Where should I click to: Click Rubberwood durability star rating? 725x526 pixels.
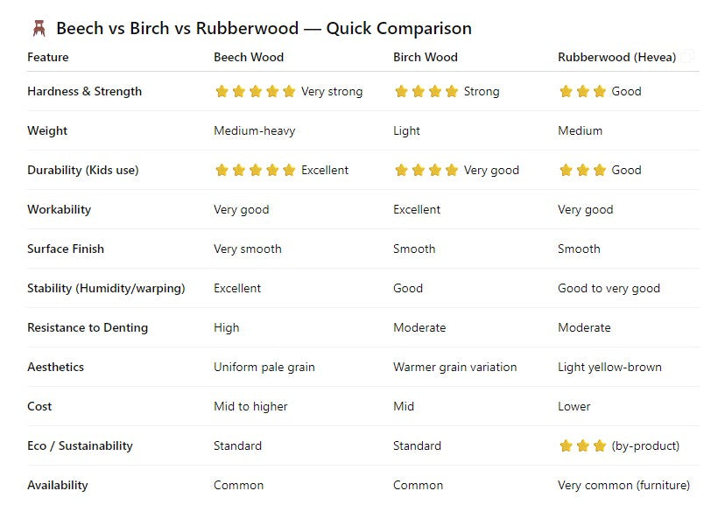[582, 170]
